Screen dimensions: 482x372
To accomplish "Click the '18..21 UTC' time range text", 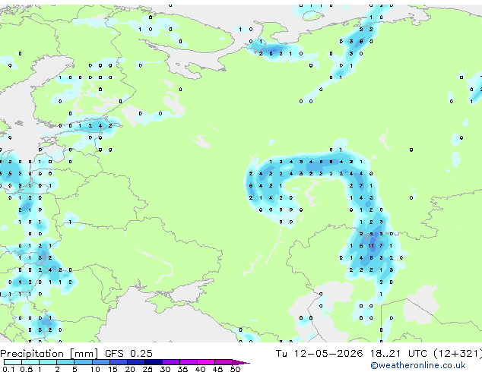I will pos(398,354).
